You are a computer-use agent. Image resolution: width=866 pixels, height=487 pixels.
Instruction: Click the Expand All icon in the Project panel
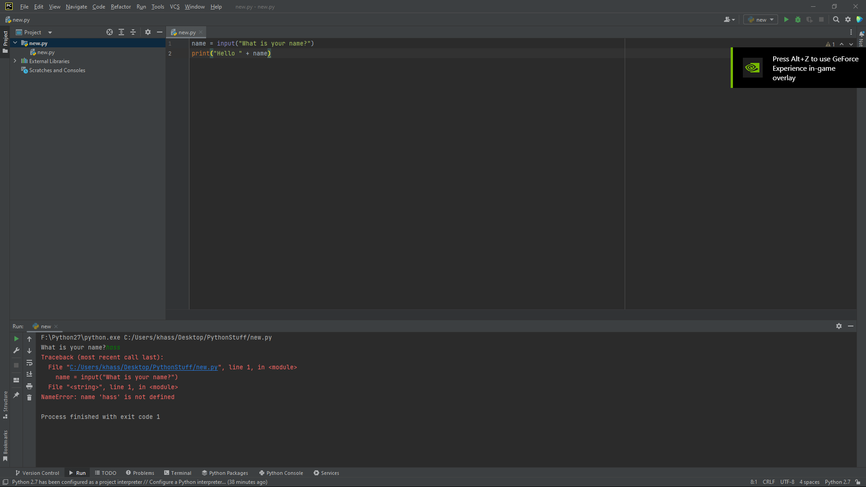tap(121, 32)
